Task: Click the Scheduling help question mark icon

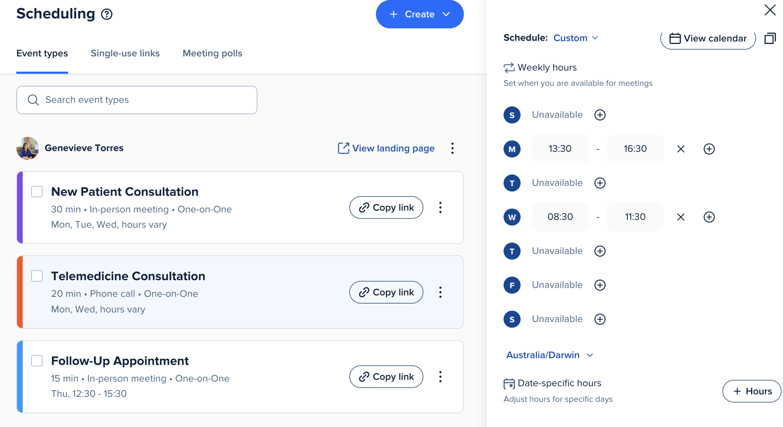Action: tap(107, 14)
